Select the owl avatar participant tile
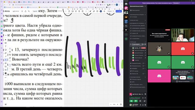Viewport: 195px width, 110px height. (159, 49)
